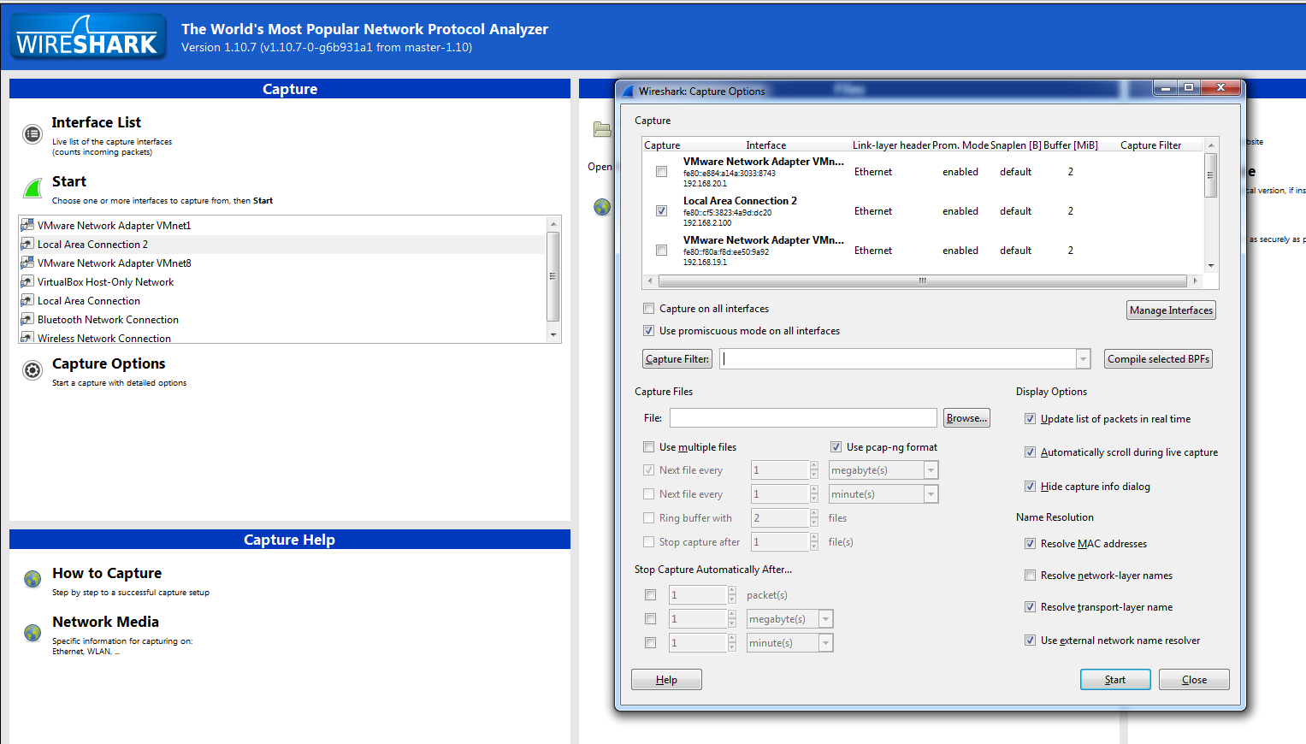Open the How to Capture link
The width and height of the screenshot is (1306, 744).
click(107, 573)
